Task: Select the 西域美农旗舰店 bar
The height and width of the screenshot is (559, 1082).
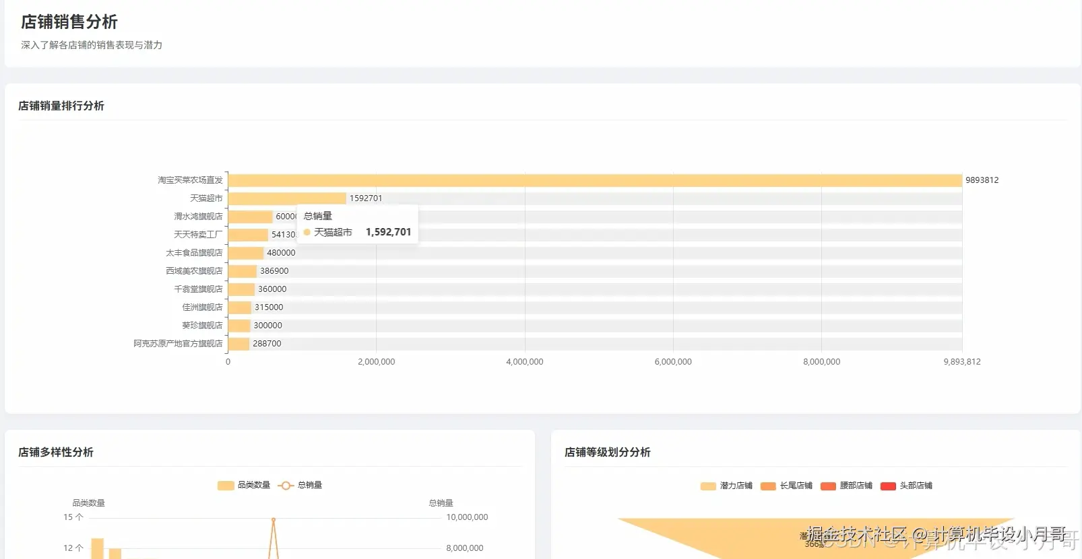Action: click(x=243, y=271)
